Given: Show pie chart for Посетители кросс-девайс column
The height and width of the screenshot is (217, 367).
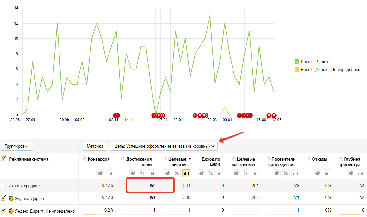Looking at the screenshot, I should (277, 173).
